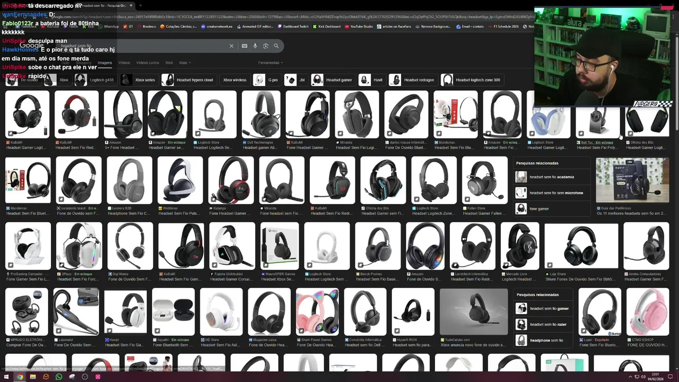Viewport: 679px width, 382px height.
Task: Click the taskbar clock showing 22:01
Action: coord(657,377)
